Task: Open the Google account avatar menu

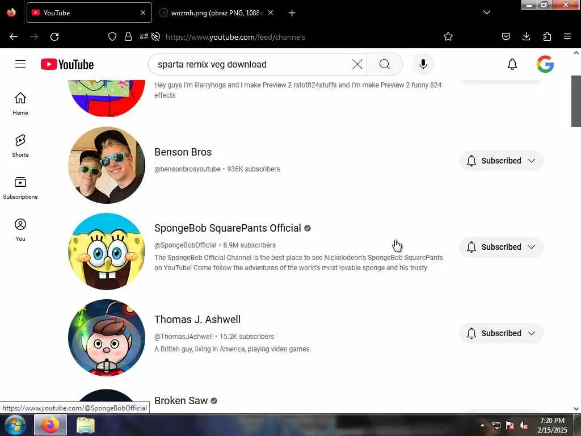Action: [x=545, y=64]
